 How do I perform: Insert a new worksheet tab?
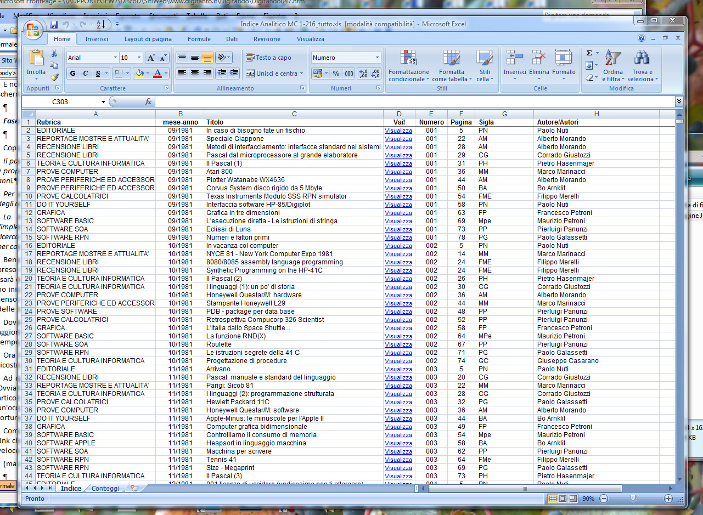134,488
